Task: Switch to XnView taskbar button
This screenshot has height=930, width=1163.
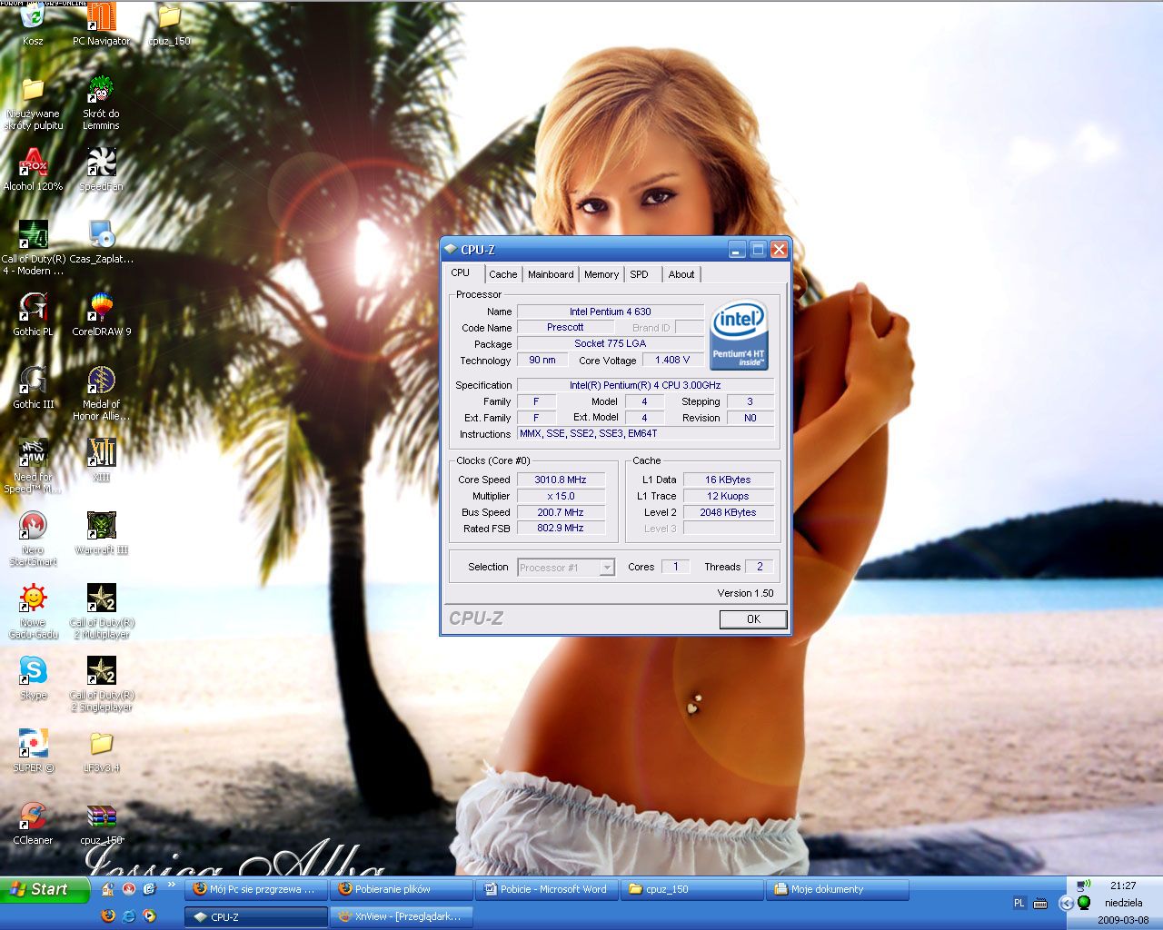Action: pos(402,916)
